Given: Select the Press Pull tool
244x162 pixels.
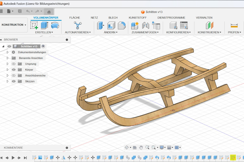Looking at the screenshot, I should pyautogui.click(x=101, y=26).
